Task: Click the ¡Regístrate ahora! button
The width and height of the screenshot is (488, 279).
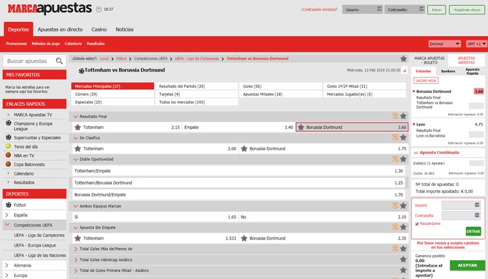Action: (x=467, y=10)
